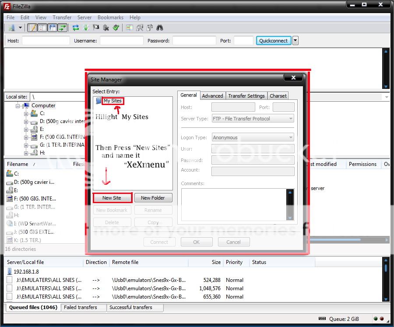This screenshot has height=327, width=394.
Task: Open the Server Type combo box
Action: coord(253,119)
